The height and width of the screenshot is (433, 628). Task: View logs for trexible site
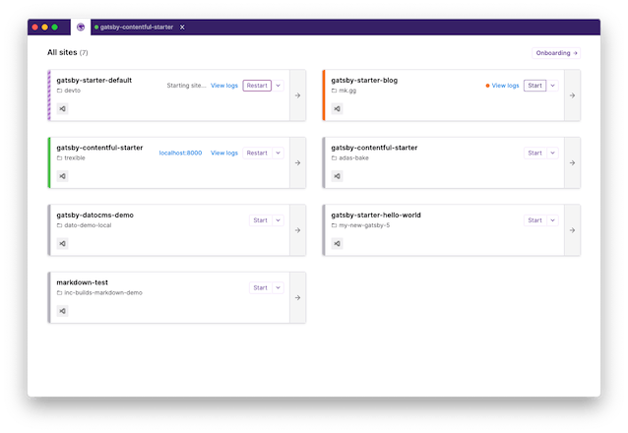click(224, 153)
